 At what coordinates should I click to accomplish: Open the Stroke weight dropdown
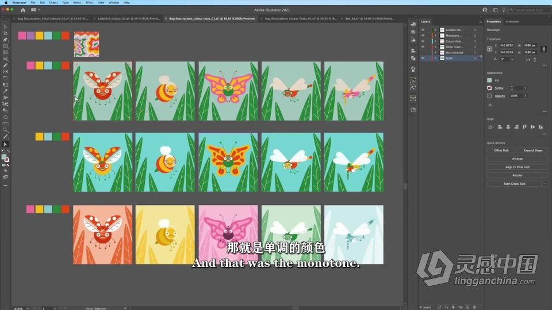click(x=525, y=88)
